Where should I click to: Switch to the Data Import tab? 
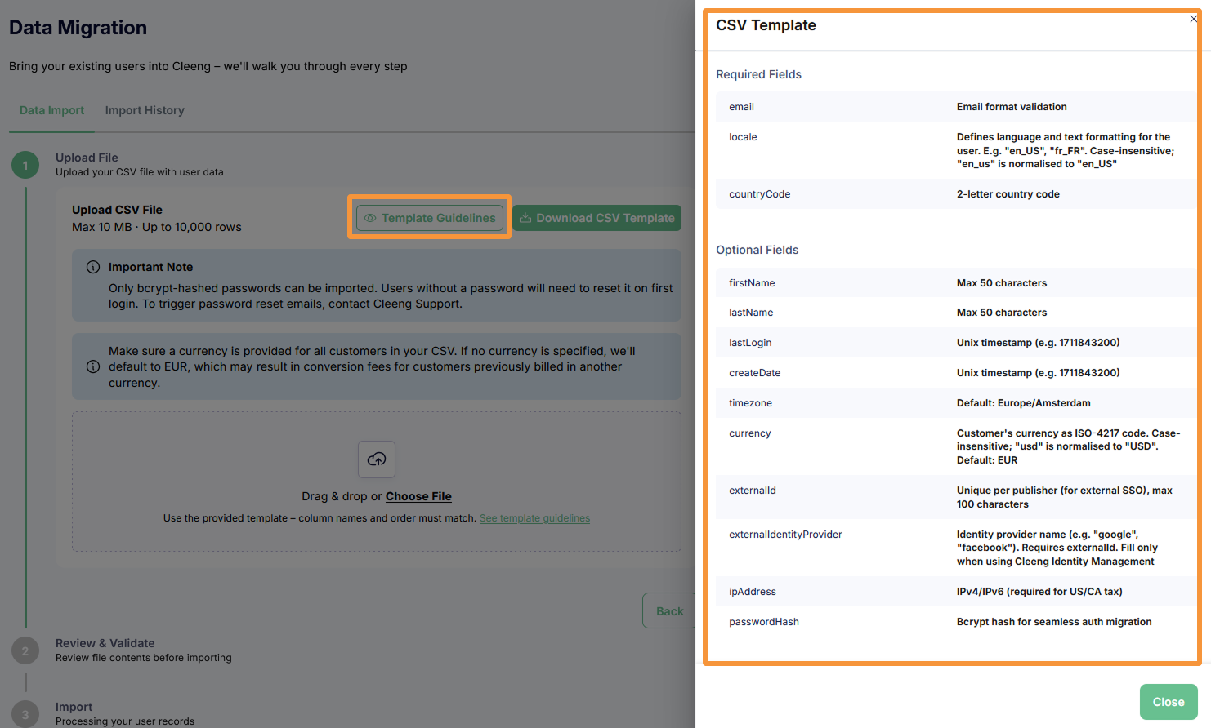pos(51,110)
